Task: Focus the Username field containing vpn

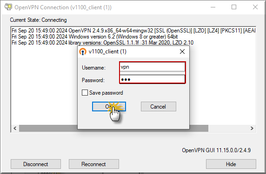Action: (x=153, y=67)
